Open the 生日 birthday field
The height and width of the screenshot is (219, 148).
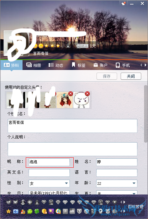pos(49,193)
